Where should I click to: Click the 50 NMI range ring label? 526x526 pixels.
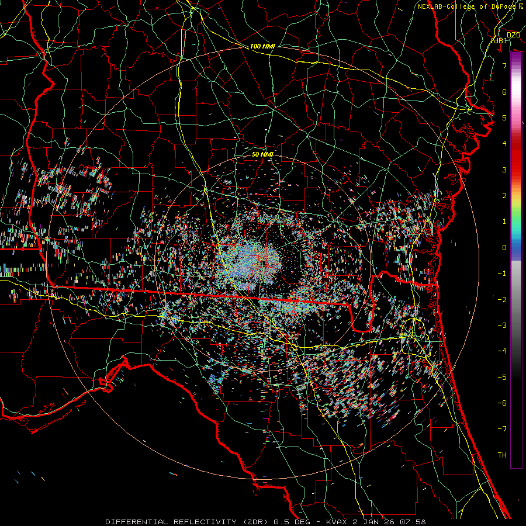point(262,154)
